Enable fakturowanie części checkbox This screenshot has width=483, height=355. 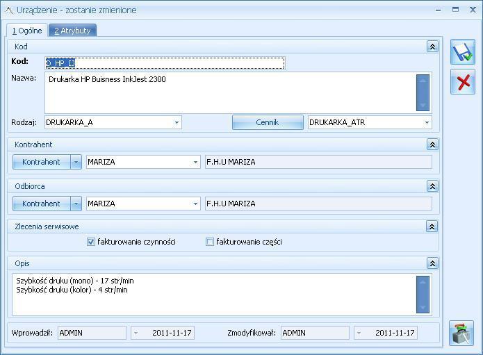[210, 242]
